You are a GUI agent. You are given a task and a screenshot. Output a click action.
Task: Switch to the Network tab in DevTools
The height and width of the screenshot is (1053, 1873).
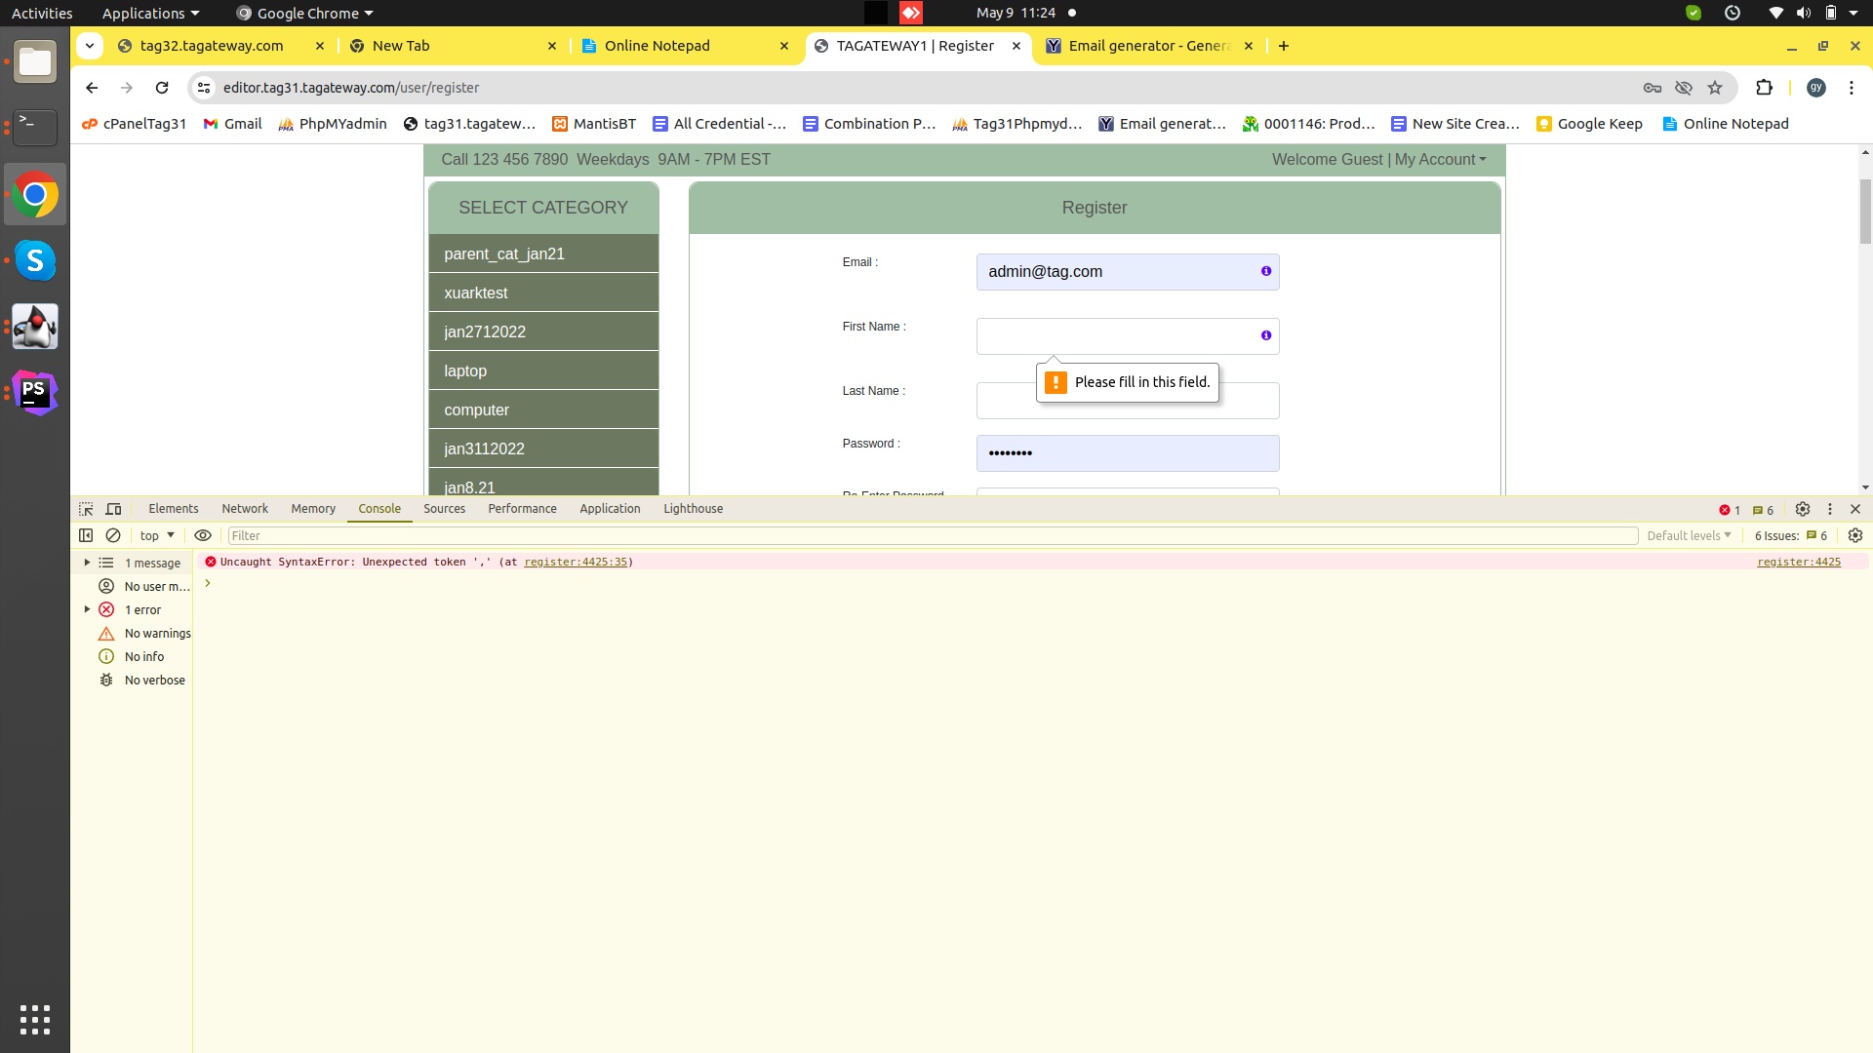pos(244,508)
